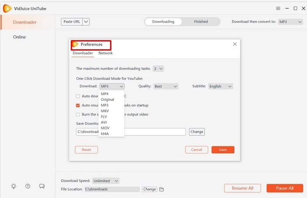Open the download folder icon beside Change
307x198 pixels.
162,189
